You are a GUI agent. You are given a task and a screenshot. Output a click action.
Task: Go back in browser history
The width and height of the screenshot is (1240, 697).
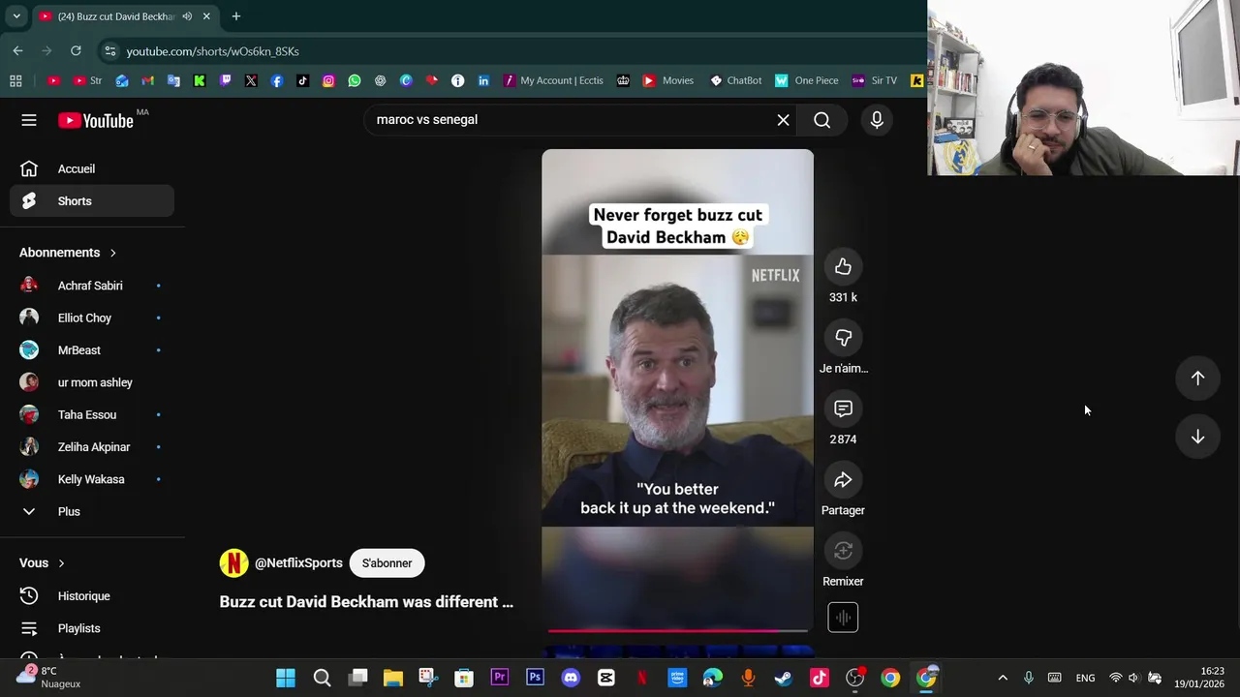click(x=17, y=50)
